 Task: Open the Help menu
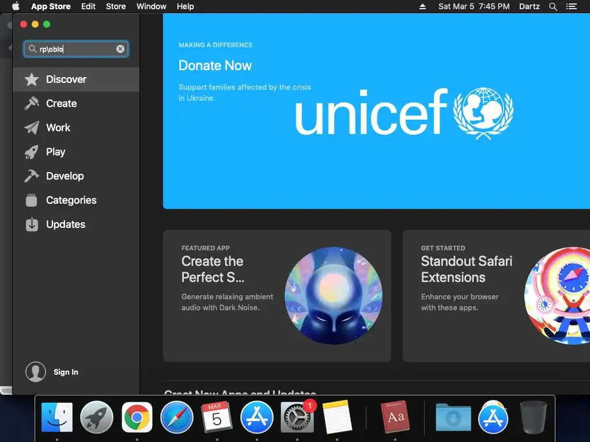coord(186,6)
